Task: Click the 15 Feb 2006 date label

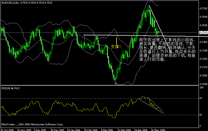Action: tap(91, 130)
